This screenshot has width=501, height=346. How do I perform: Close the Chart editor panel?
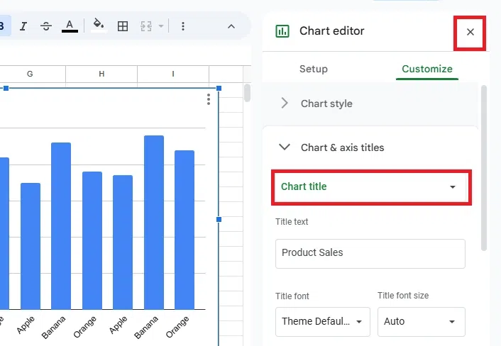470,32
